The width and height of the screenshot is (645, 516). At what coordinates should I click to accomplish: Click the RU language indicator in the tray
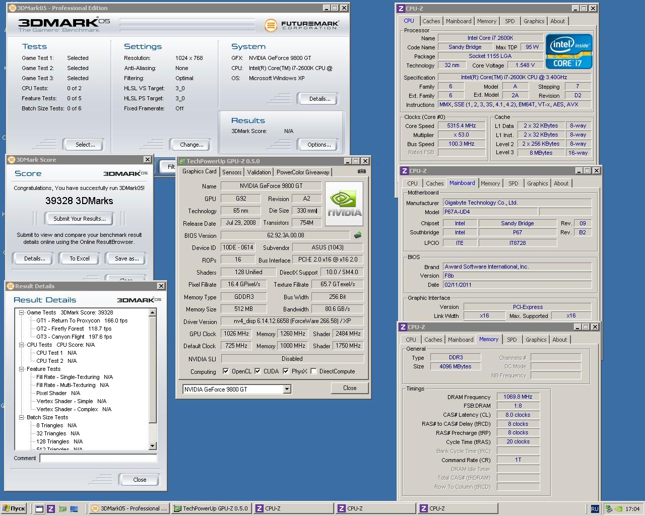pos(595,509)
